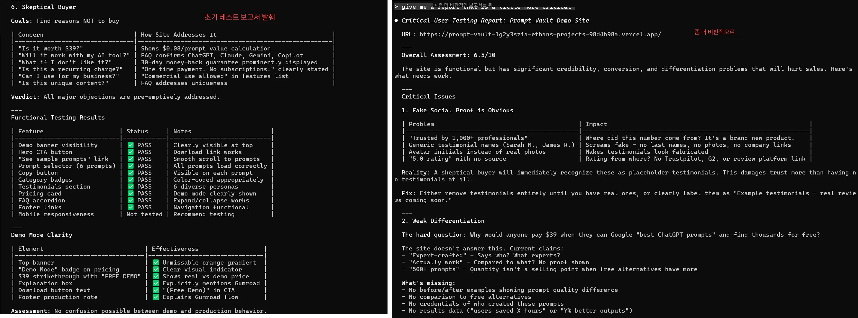Viewport: 858px width, 318px height.
Task: Click the check next to Unmissable orange gradient
Action: tap(155, 262)
